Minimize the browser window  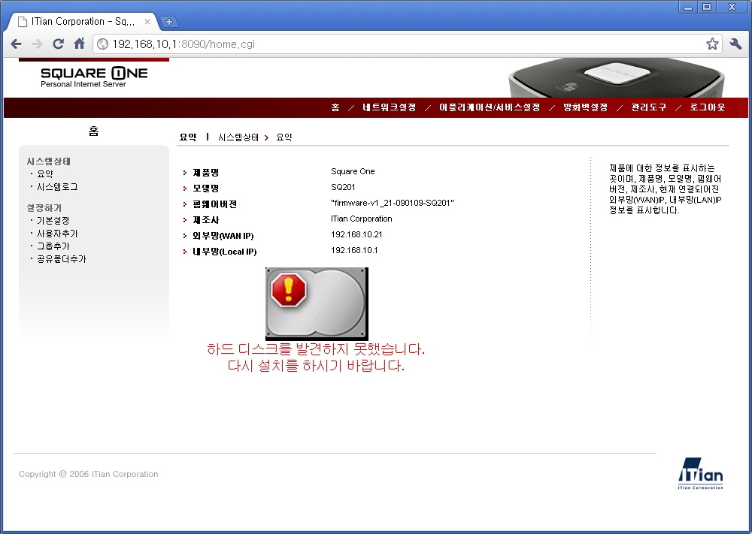click(688, 7)
